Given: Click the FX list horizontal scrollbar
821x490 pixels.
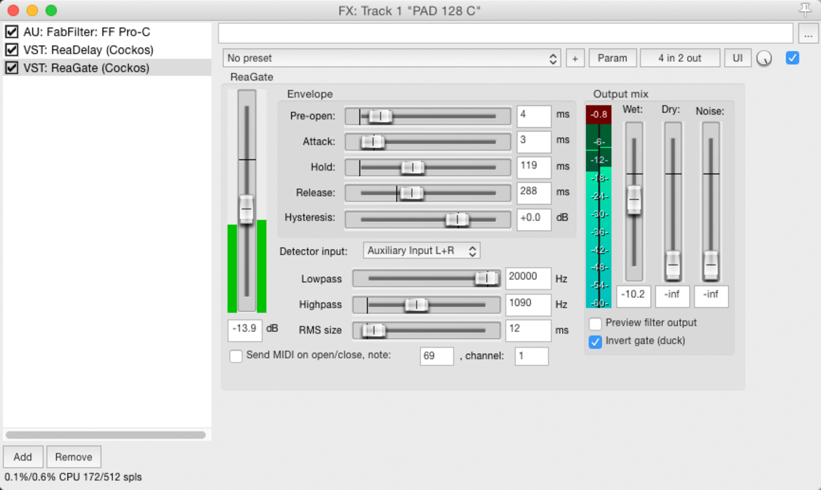Looking at the screenshot, I should click(105, 435).
